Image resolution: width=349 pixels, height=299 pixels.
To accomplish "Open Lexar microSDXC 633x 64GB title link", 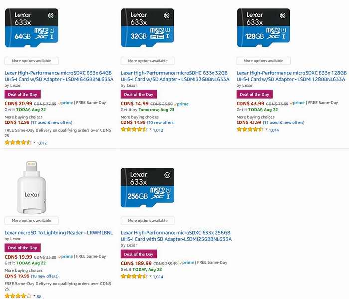I will click(59, 76).
